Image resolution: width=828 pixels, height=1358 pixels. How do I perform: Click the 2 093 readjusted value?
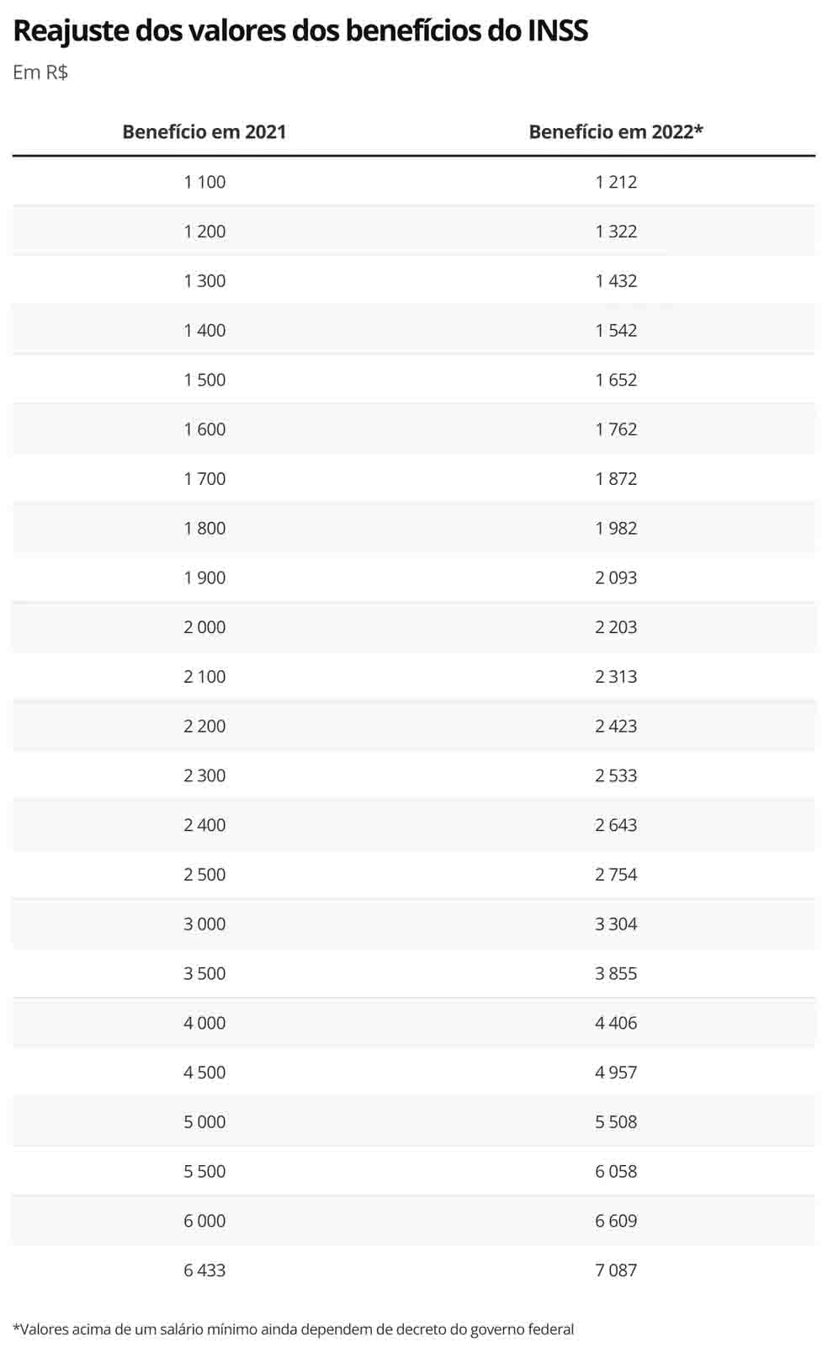click(x=616, y=578)
